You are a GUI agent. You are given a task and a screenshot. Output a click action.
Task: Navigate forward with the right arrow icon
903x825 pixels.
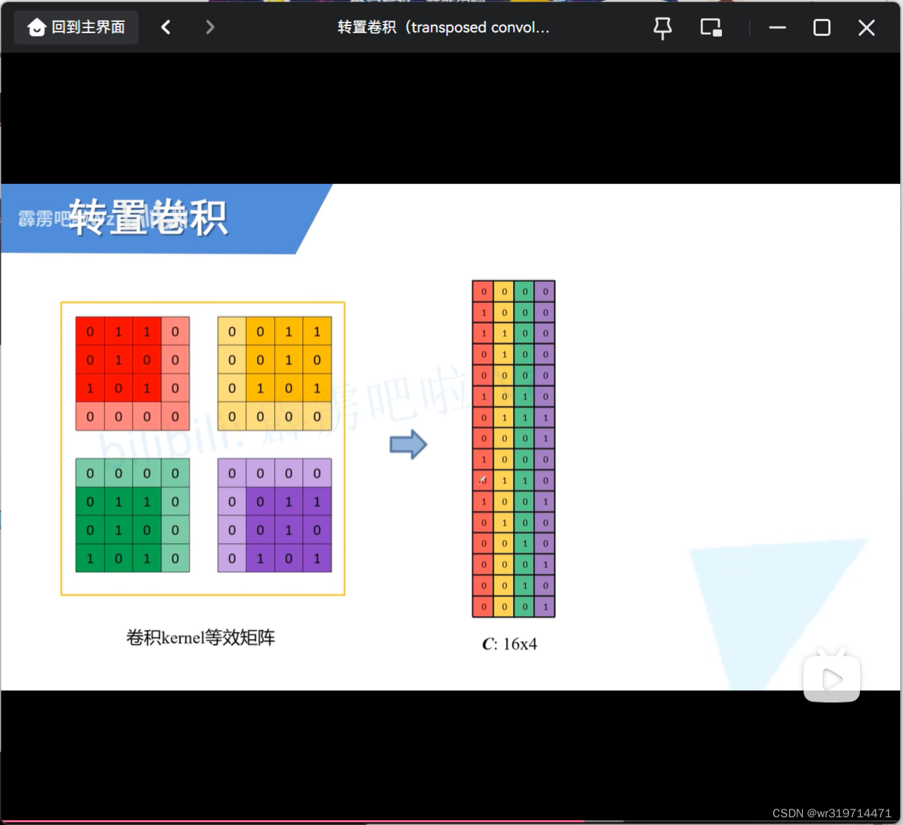[x=210, y=27]
